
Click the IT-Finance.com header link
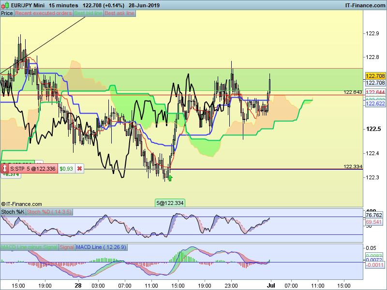365,5
